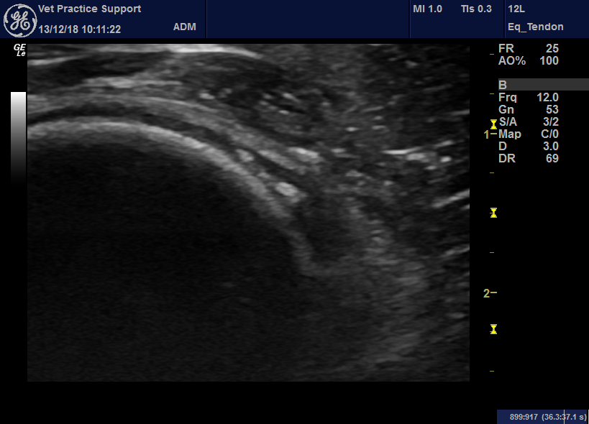Click the date and time 13/12/18 10:11:22
589x424 pixels.
click(80, 29)
